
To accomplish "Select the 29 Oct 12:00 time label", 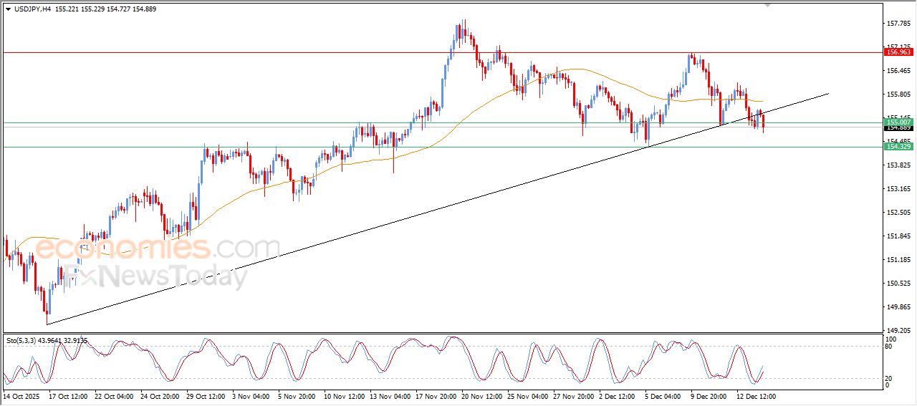I will pos(206,395).
